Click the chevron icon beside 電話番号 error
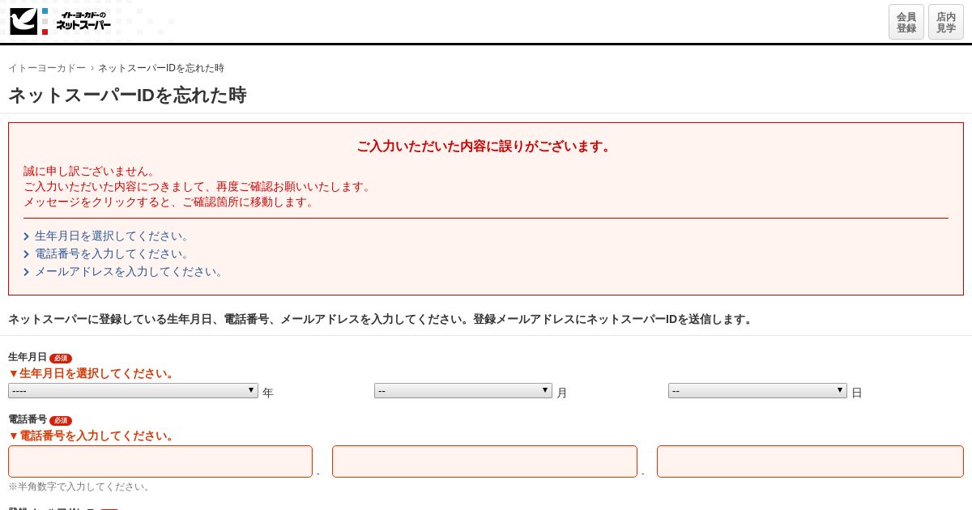Viewport: 972px width, 510px height. [27, 255]
